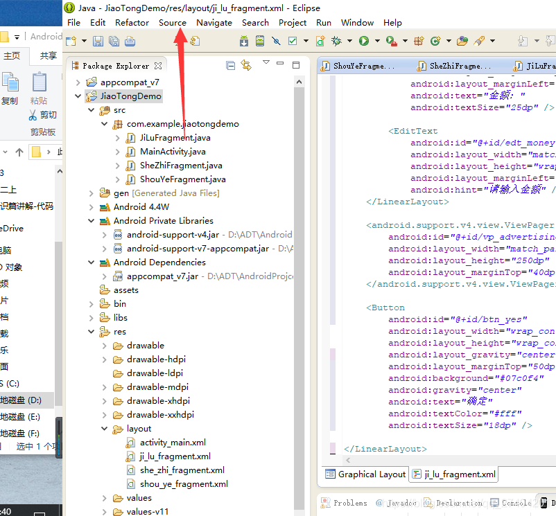Click the Debug bug icon
The width and height of the screenshot is (556, 516).
(336, 41)
